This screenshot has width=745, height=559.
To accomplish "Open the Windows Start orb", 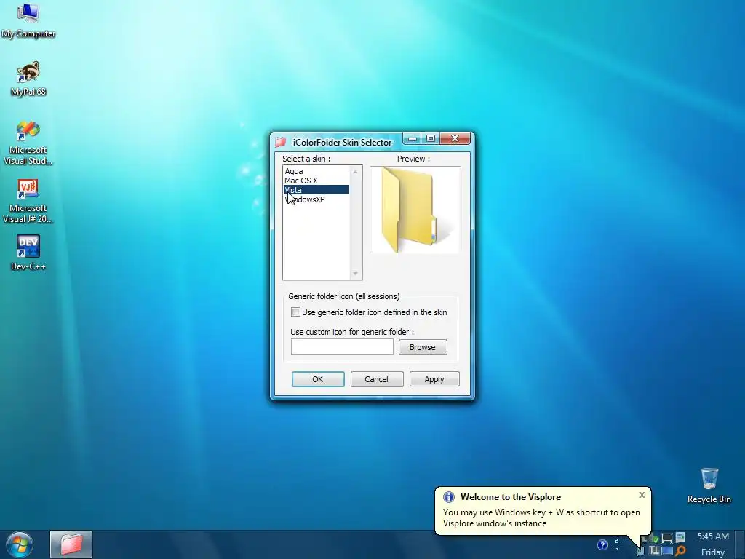I will point(19,544).
